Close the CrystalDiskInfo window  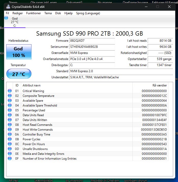coord(169,7)
